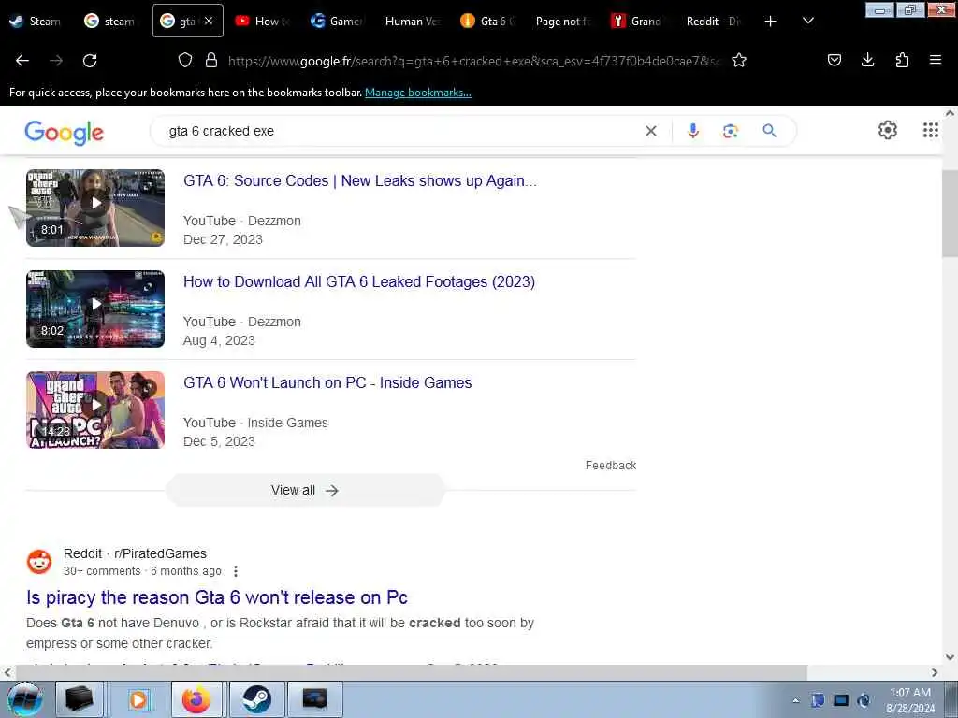The width and height of the screenshot is (958, 718).
Task: Play the 14:28 video thumbnail
Action: coord(95,409)
